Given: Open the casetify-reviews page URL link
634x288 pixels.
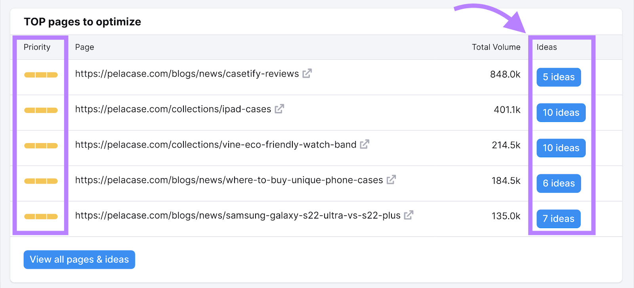Looking at the screenshot, I should point(187,74).
